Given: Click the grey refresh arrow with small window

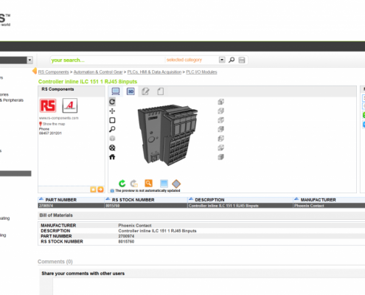Looking at the screenshot, I should click(134, 184).
